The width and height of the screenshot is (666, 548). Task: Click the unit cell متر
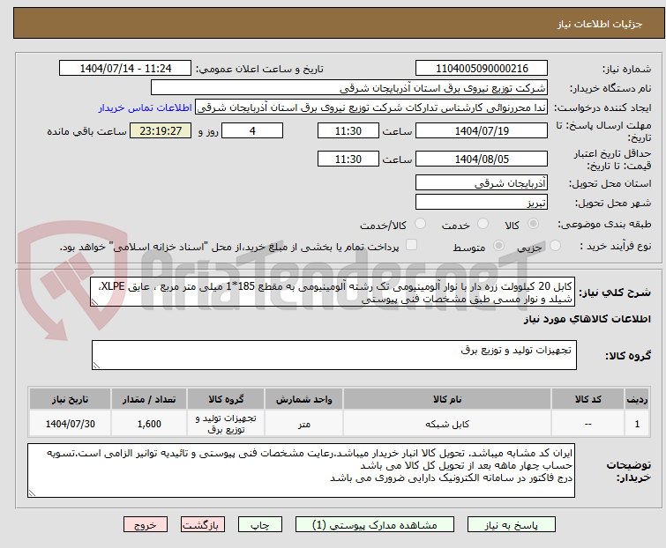(x=303, y=424)
